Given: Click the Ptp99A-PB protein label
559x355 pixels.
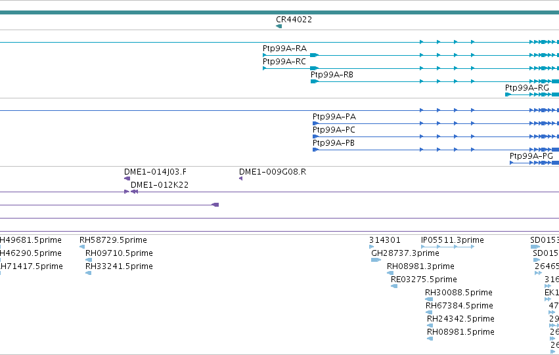Looking at the screenshot, I should (x=333, y=143).
